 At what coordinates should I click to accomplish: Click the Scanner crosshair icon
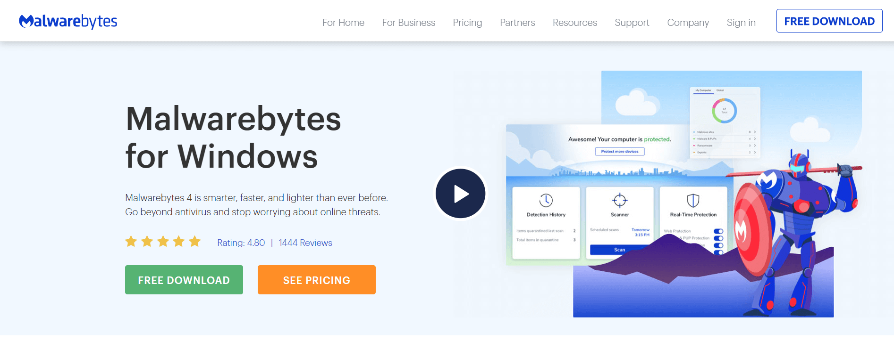point(620,200)
